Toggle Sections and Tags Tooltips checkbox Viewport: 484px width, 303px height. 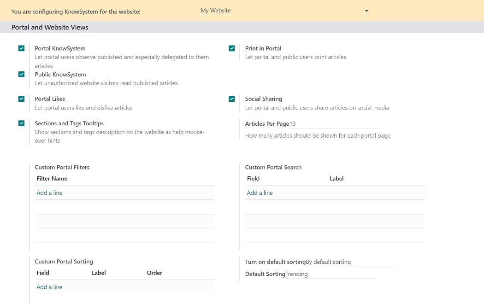tap(21, 123)
